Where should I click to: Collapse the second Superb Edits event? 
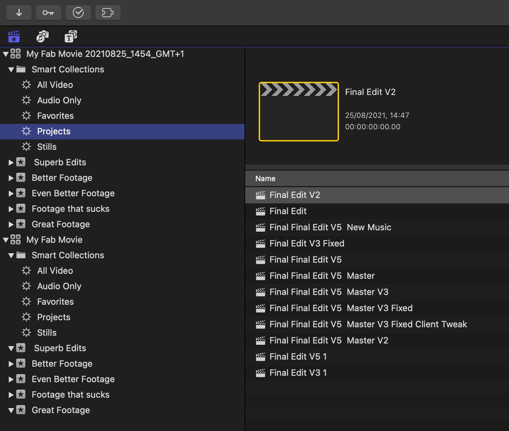pos(11,348)
